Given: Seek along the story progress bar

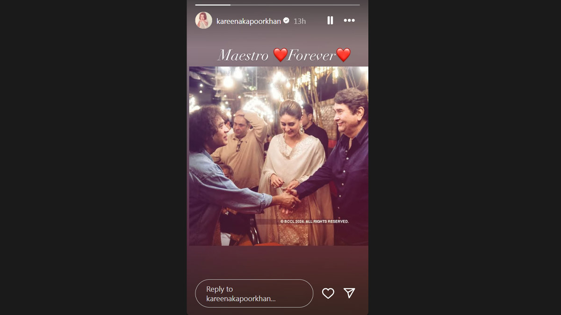Looking at the screenshot, I should tap(277, 5).
